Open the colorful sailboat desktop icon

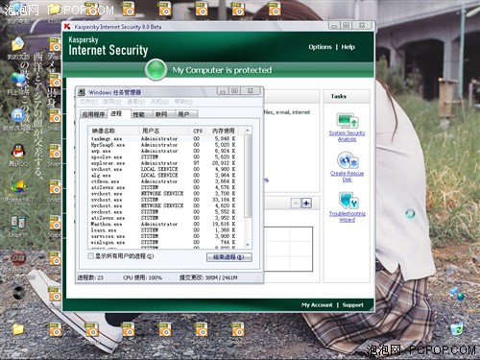18,186
